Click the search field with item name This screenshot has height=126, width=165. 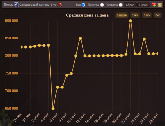[x=39, y=5]
